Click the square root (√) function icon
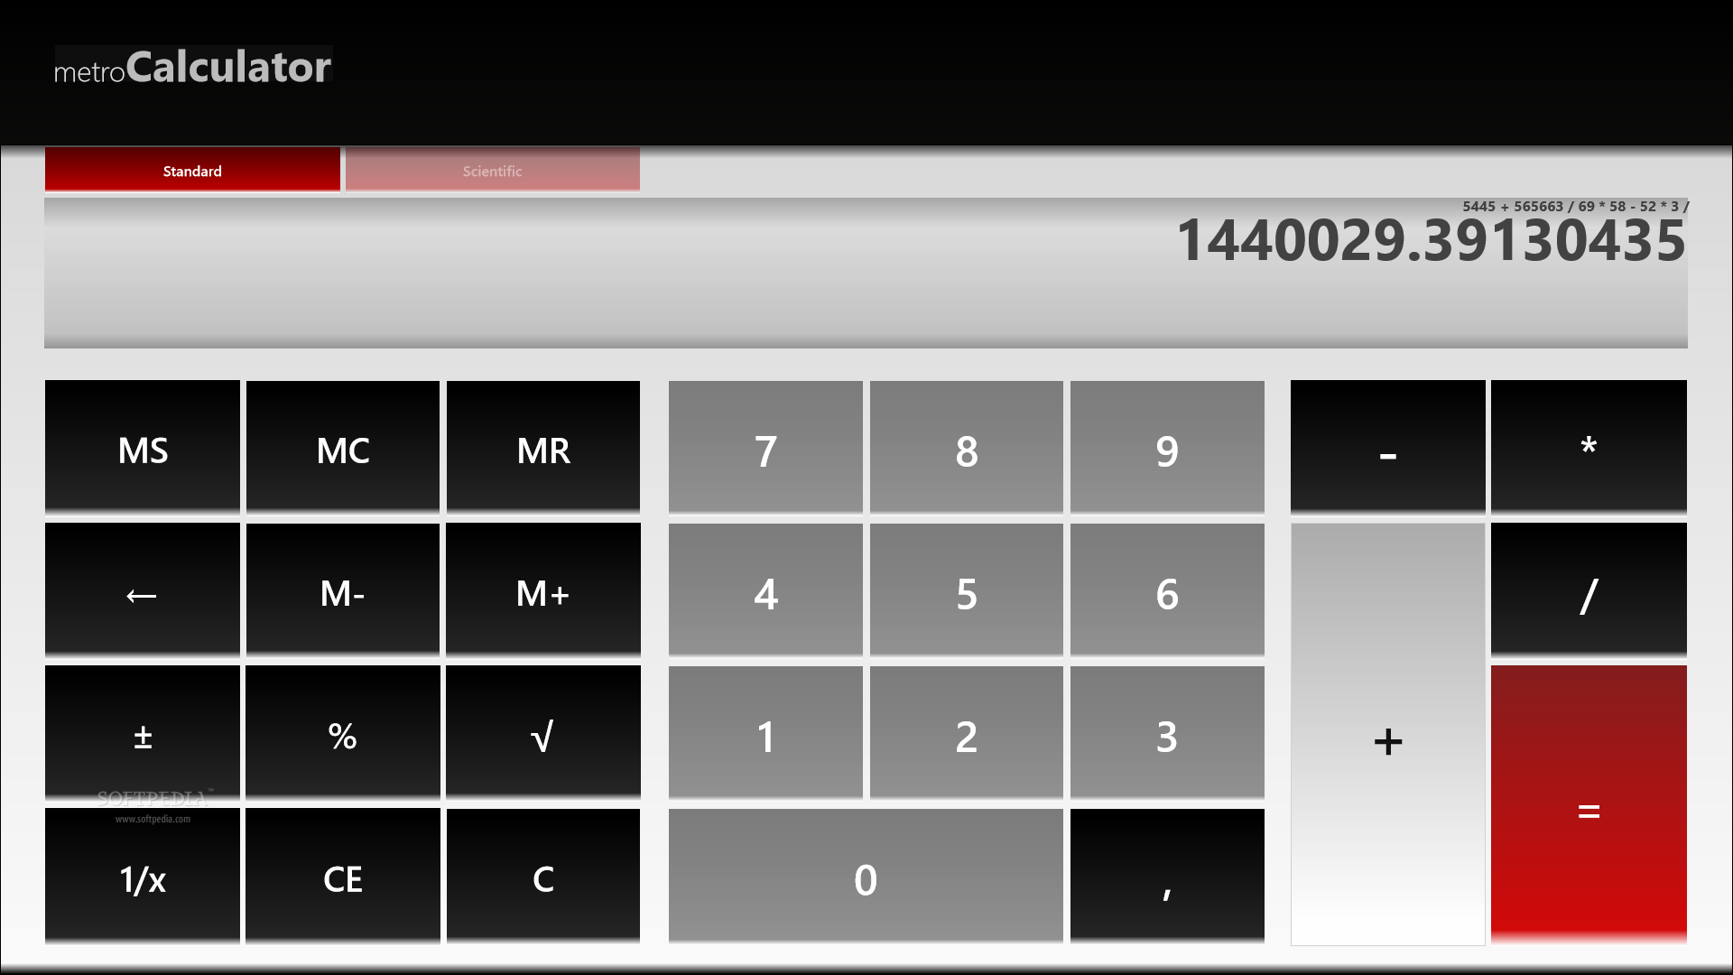This screenshot has height=975, width=1733. 542,735
